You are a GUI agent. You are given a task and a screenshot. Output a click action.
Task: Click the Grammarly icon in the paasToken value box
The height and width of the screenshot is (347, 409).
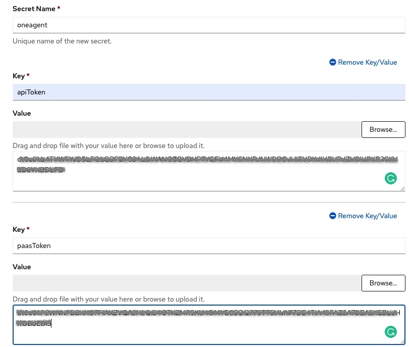click(x=391, y=332)
